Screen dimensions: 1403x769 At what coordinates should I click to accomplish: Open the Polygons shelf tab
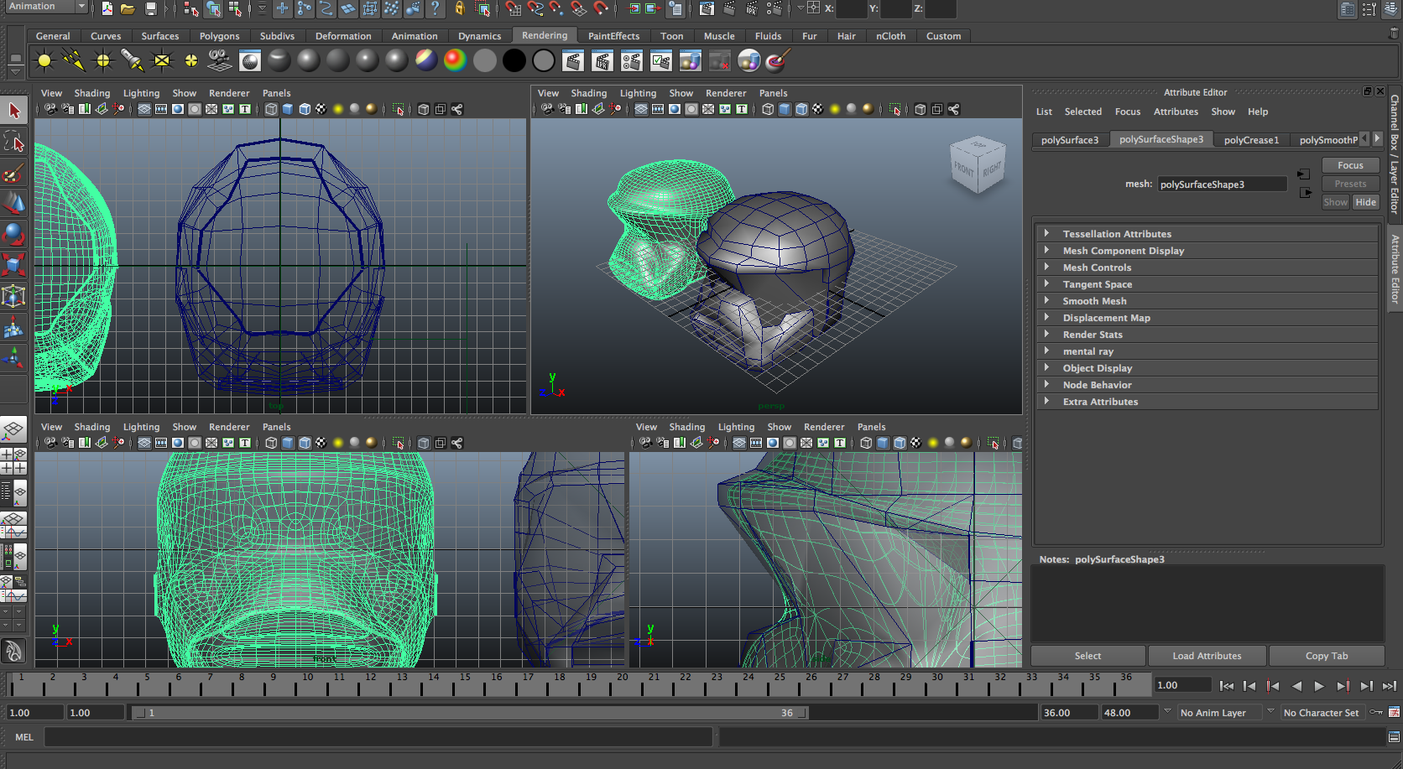tap(219, 36)
